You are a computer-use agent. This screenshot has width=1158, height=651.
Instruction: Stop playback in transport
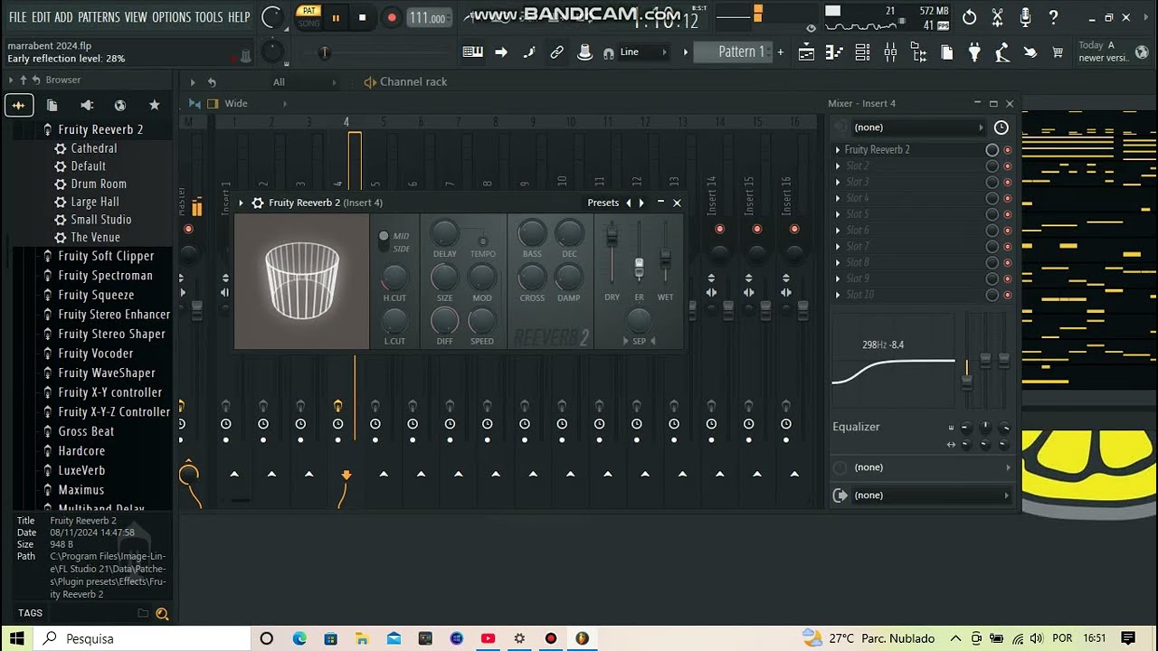[363, 17]
